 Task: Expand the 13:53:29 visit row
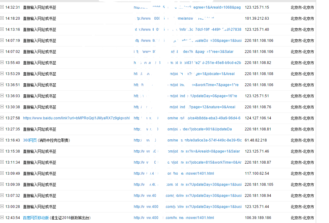[x=2, y=74]
